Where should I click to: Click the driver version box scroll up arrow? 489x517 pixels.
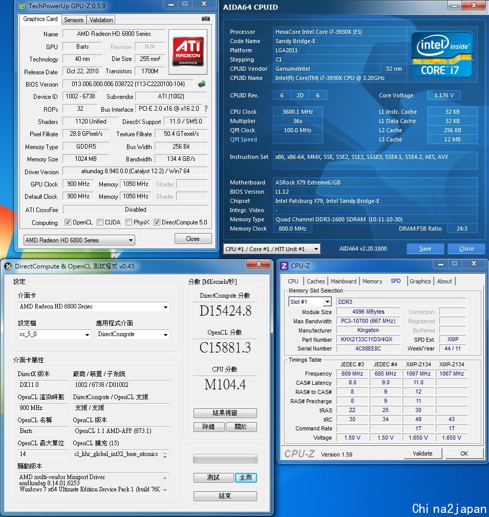(x=165, y=478)
